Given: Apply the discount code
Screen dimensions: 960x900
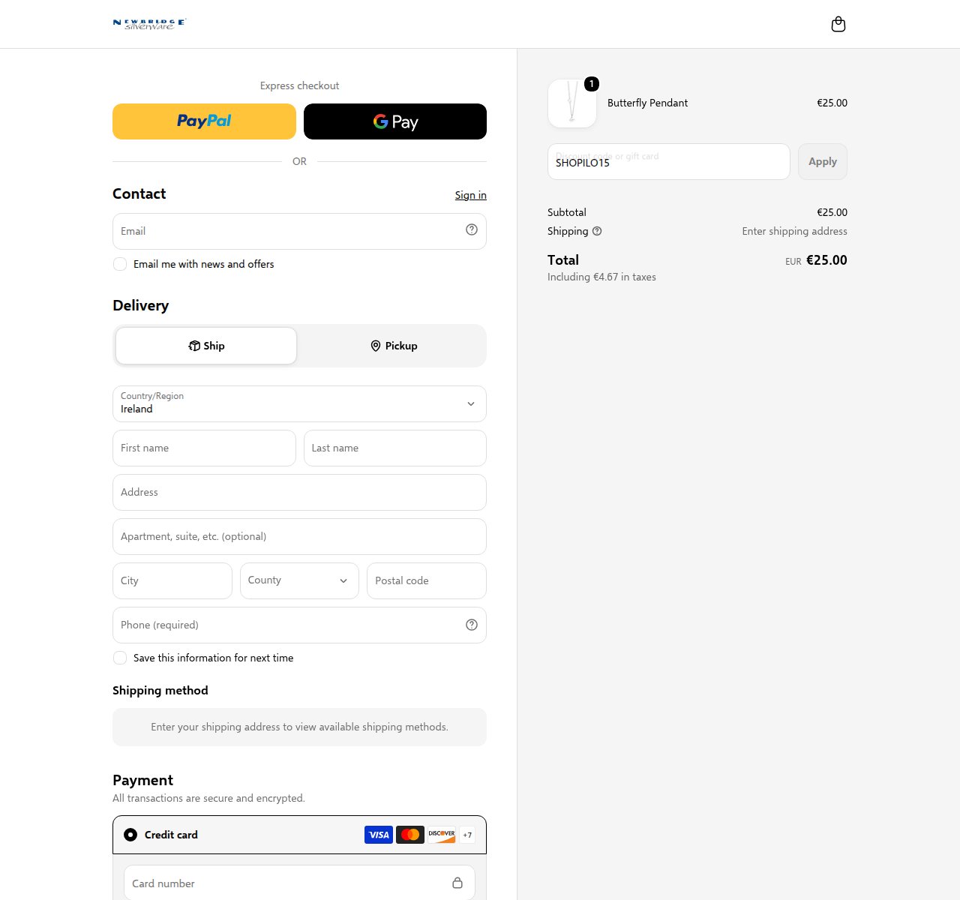Looking at the screenshot, I should click(x=823, y=162).
